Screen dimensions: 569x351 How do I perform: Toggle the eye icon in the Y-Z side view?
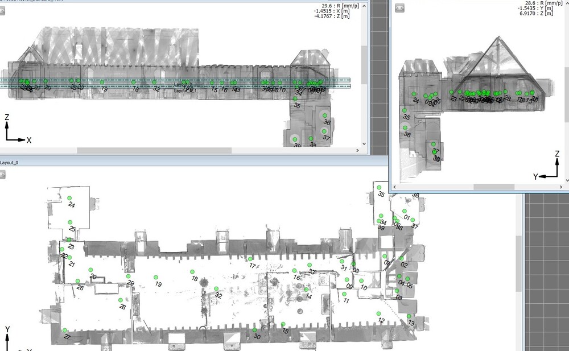tap(400, 8)
